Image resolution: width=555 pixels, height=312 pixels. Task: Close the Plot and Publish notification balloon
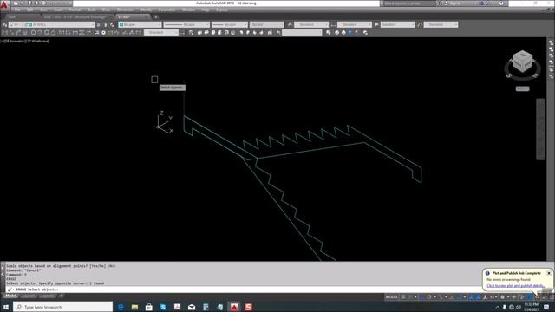tap(549, 273)
